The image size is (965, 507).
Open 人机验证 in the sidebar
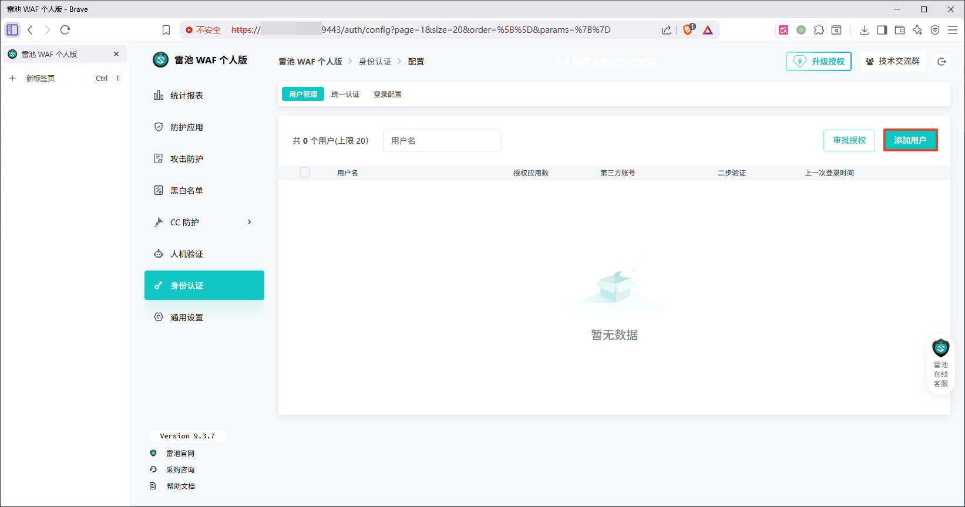click(204, 254)
